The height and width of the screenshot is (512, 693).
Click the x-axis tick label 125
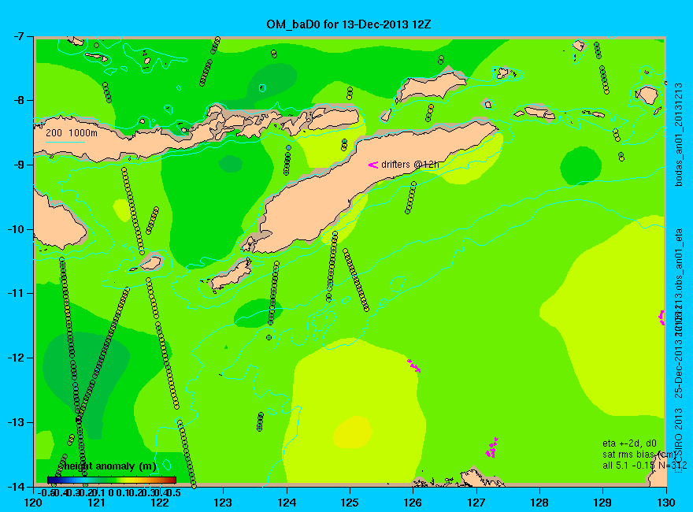pos(350,503)
